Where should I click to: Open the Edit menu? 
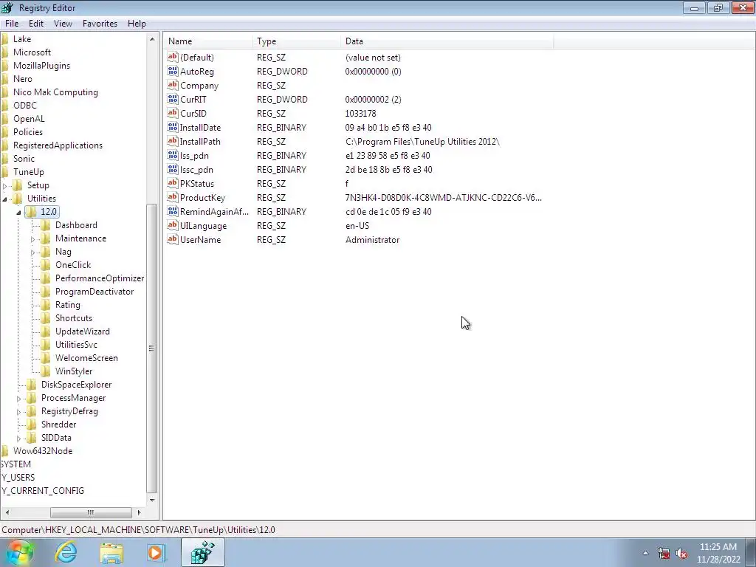tap(35, 23)
